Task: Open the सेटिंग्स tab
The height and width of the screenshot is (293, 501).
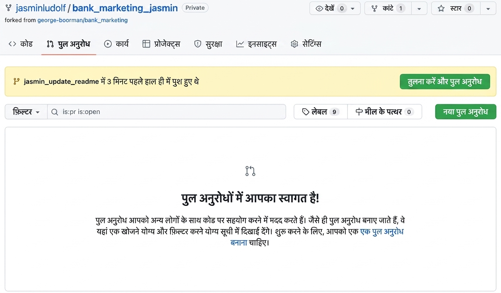Action: 306,44
